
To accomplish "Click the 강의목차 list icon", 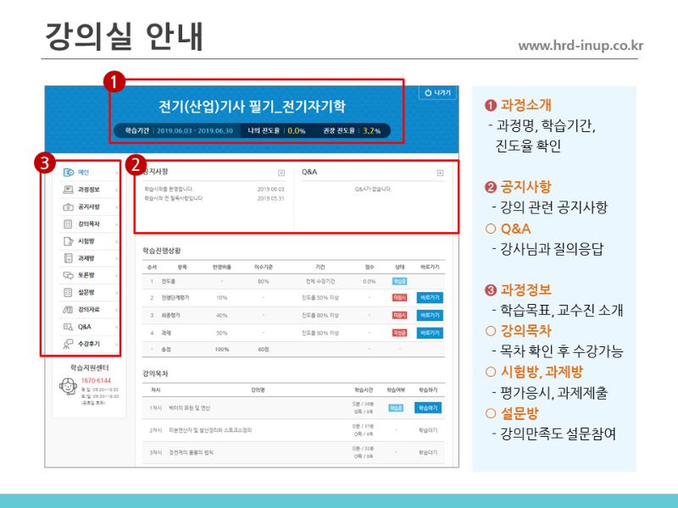I will click(69, 224).
